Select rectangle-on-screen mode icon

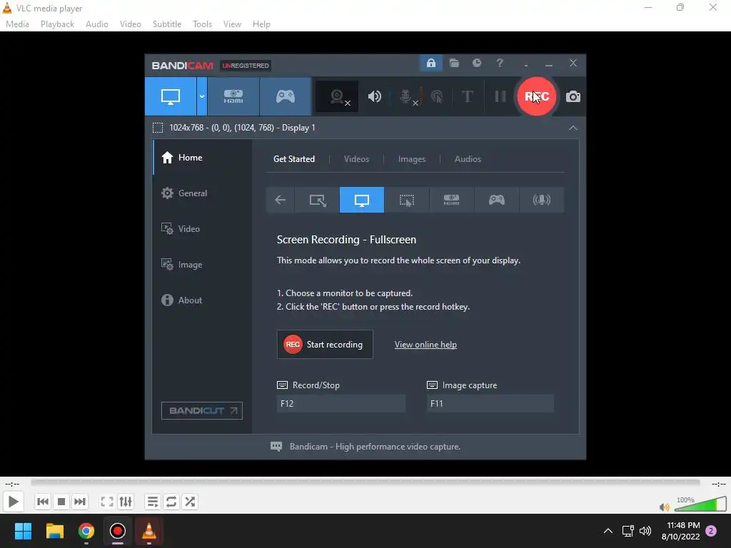tap(318, 200)
